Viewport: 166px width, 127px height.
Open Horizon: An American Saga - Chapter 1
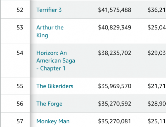click(x=56, y=61)
